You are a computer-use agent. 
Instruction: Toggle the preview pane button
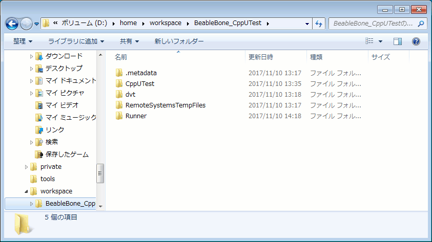[398, 41]
